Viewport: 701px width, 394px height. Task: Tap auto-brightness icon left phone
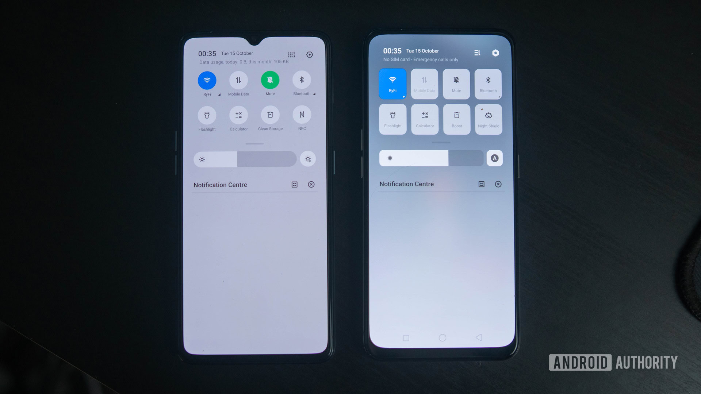[308, 159]
